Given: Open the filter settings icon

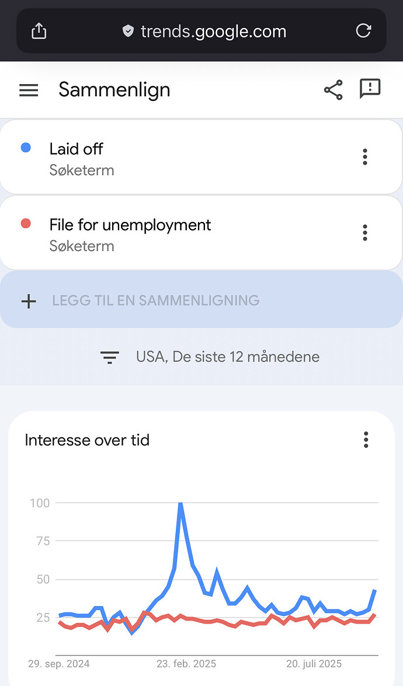Looking at the screenshot, I should [x=109, y=357].
